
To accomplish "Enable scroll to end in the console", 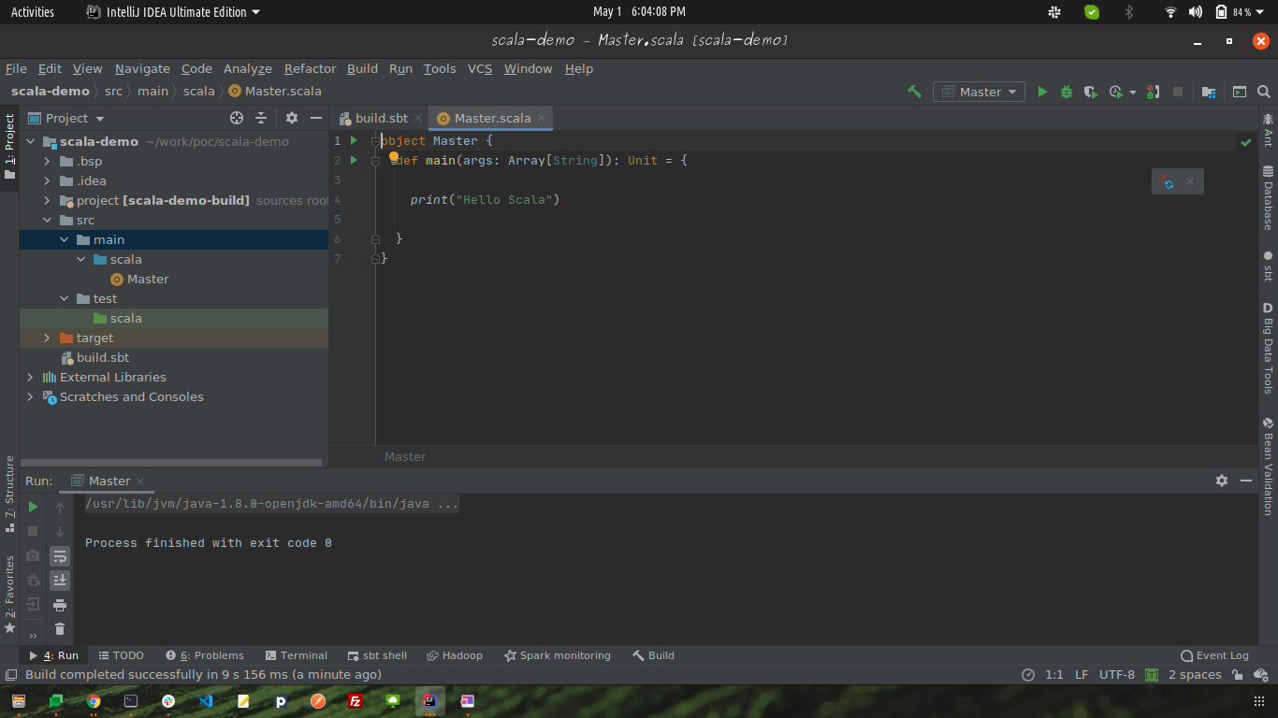I will 60,580.
